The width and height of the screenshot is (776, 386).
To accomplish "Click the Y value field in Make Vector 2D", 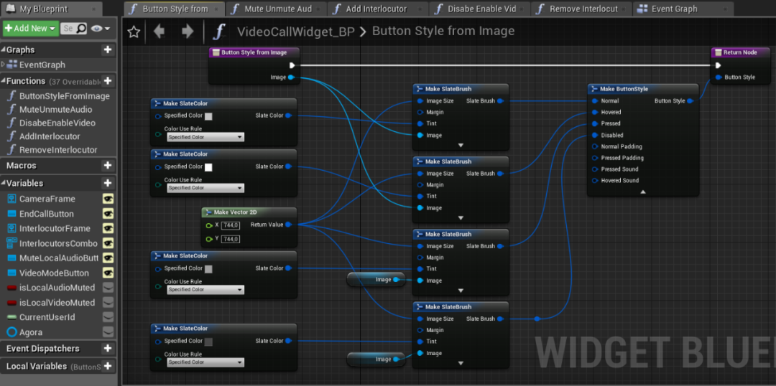I will tap(231, 239).
